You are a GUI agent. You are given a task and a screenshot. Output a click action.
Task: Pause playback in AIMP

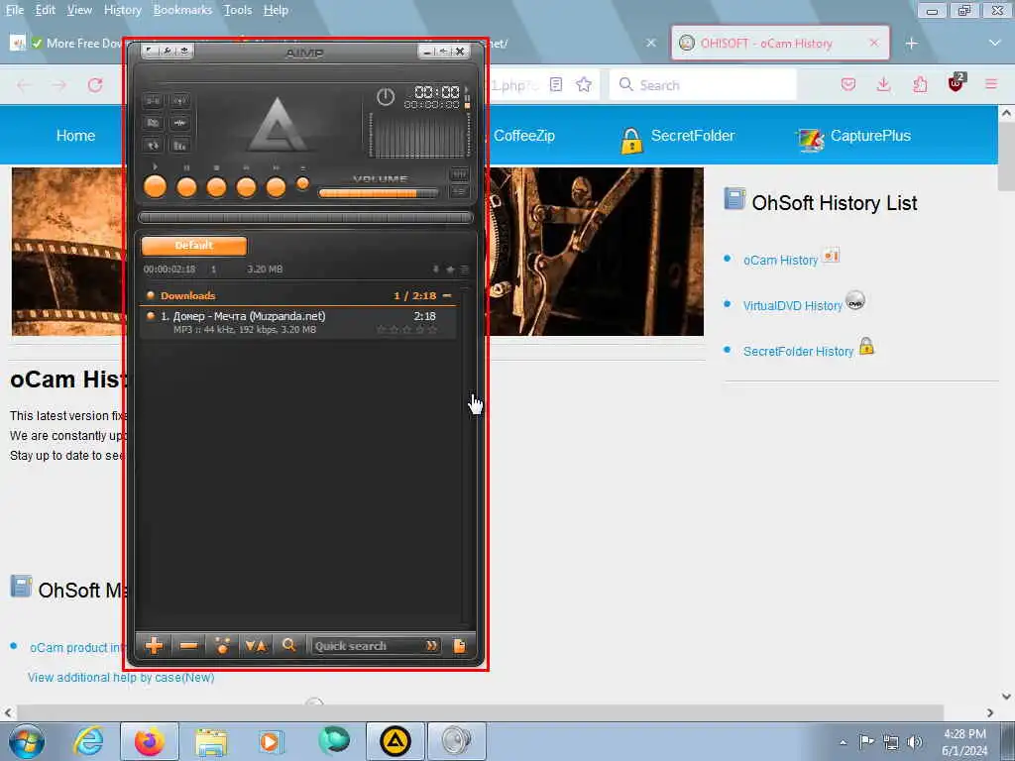(186, 187)
